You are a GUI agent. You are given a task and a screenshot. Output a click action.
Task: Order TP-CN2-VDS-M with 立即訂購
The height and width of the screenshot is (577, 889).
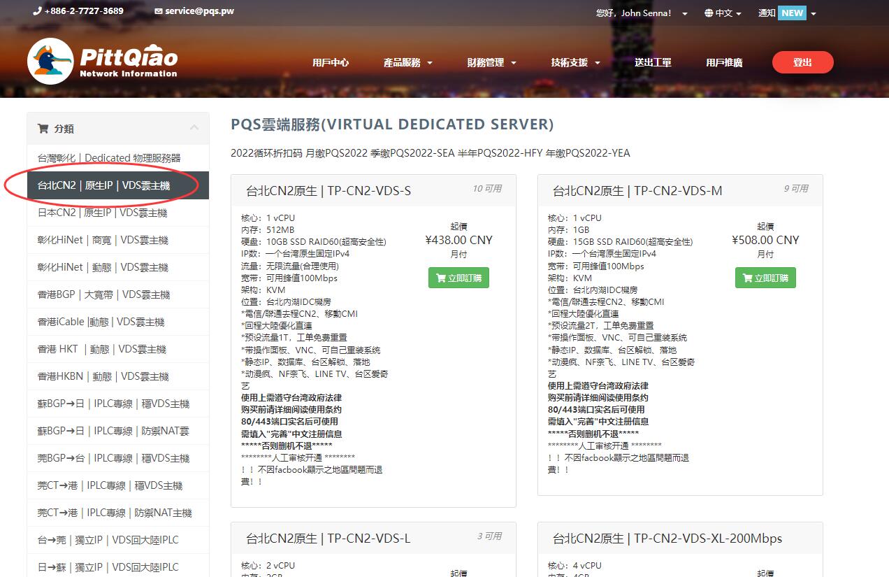(x=765, y=278)
